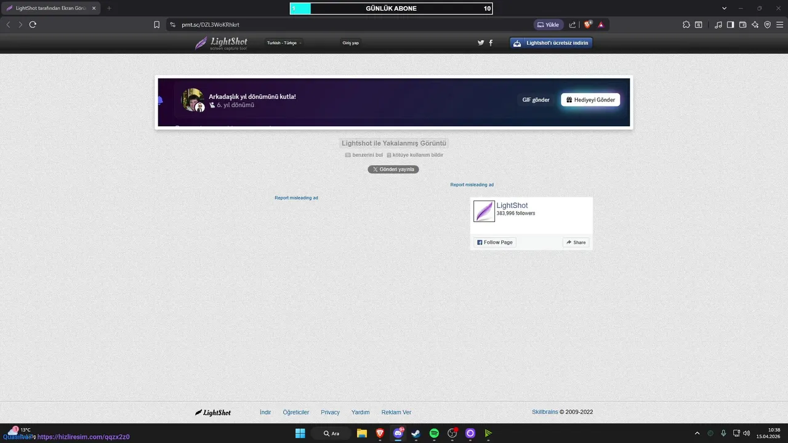The image size is (788, 443).
Task: Click kötüye kullanım bildir link
Action: [x=415, y=155]
